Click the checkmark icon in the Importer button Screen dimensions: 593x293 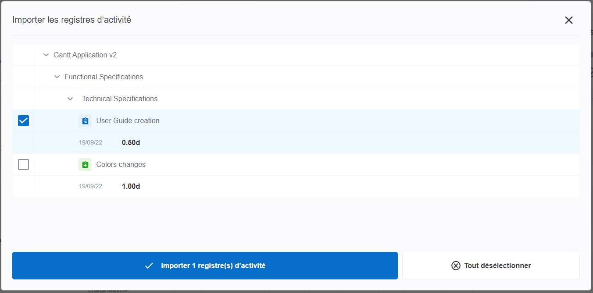coord(149,265)
